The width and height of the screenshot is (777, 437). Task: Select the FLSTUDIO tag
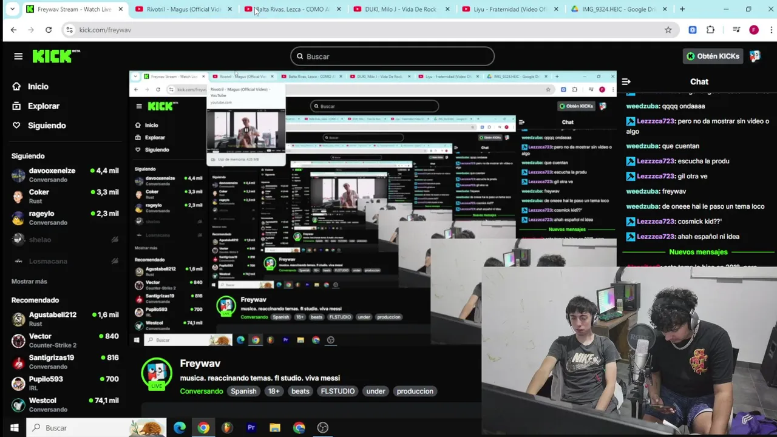pyautogui.click(x=338, y=391)
